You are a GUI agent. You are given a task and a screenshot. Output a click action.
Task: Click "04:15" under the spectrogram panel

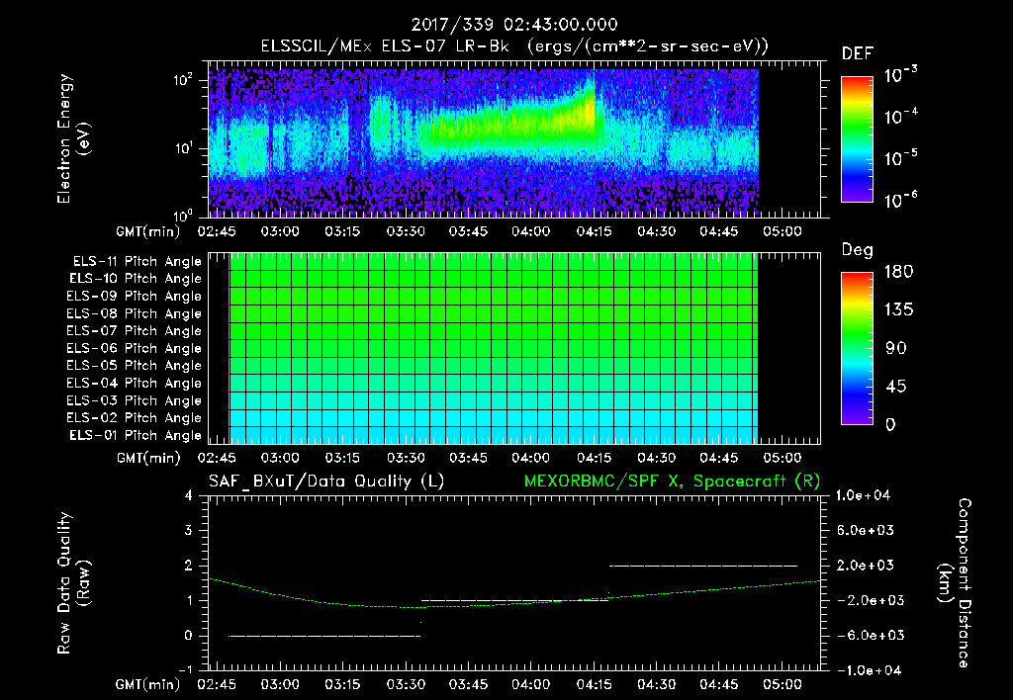594,231
